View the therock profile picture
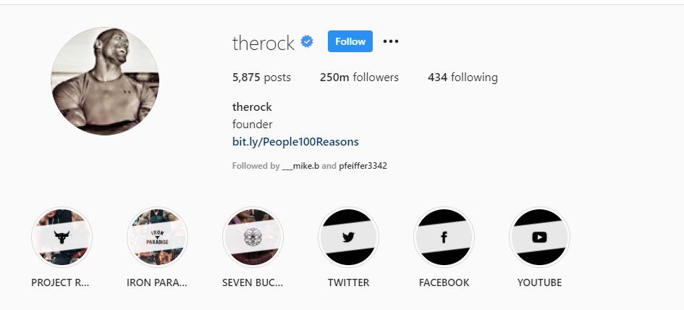Image resolution: width=684 pixels, height=310 pixels. pyautogui.click(x=105, y=81)
